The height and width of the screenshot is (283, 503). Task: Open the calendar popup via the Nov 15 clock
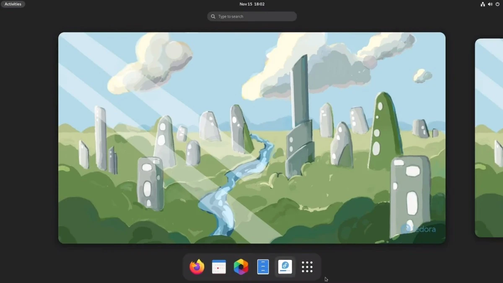pyautogui.click(x=251, y=4)
